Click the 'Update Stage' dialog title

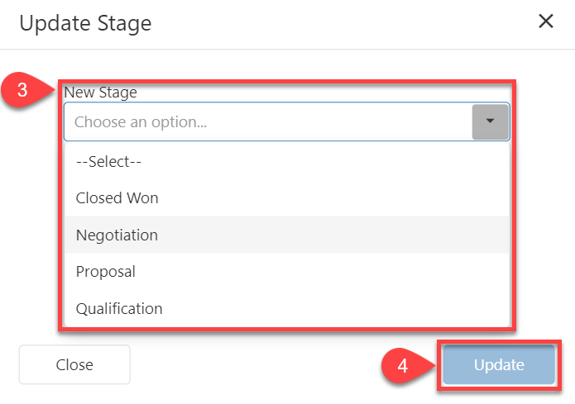85,22
